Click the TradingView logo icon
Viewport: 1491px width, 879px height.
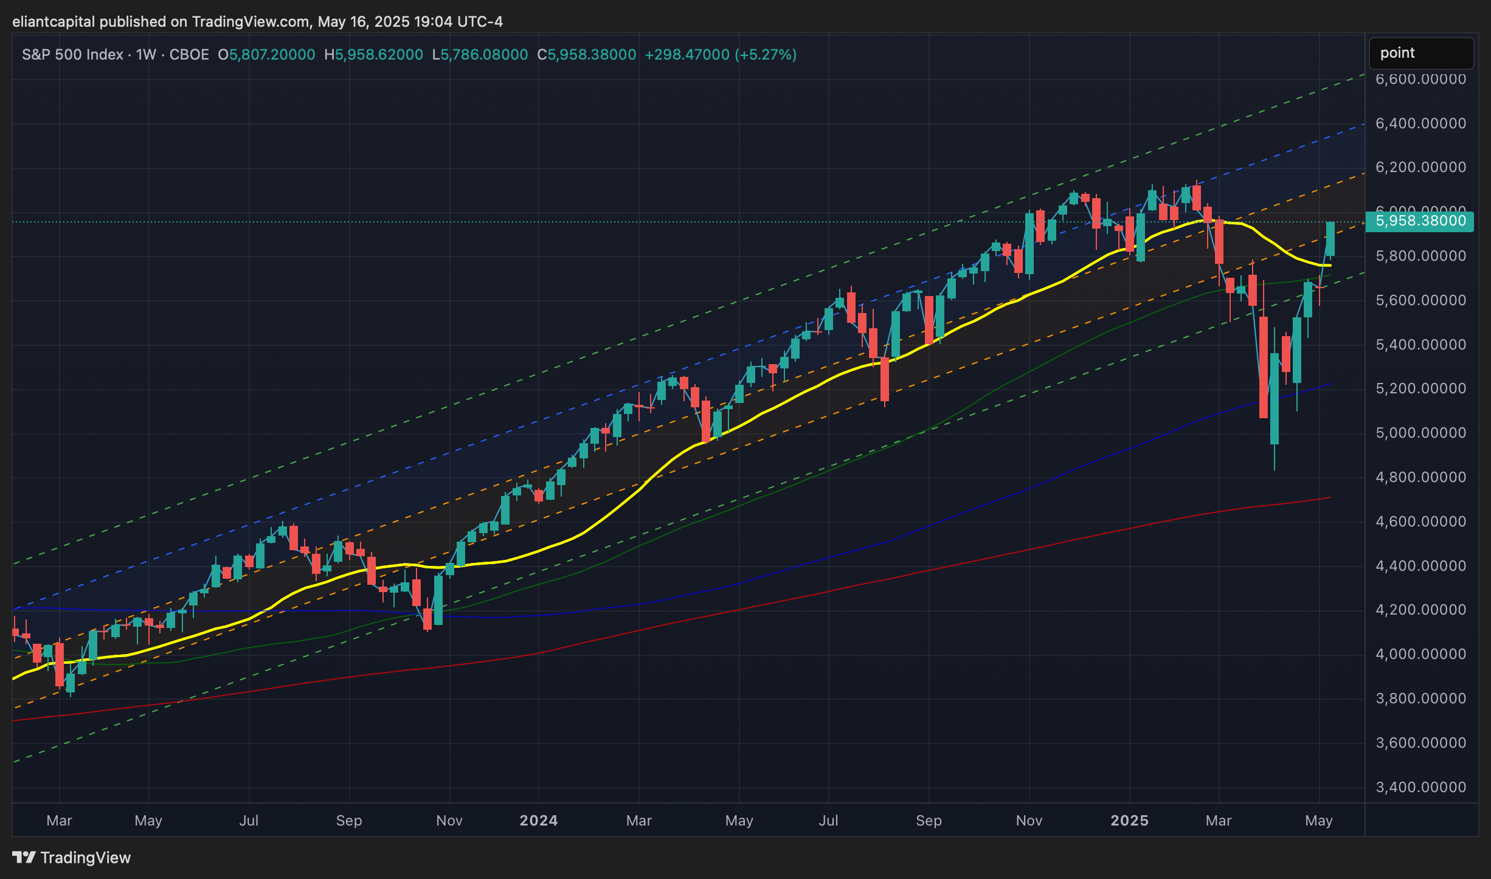click(x=24, y=857)
